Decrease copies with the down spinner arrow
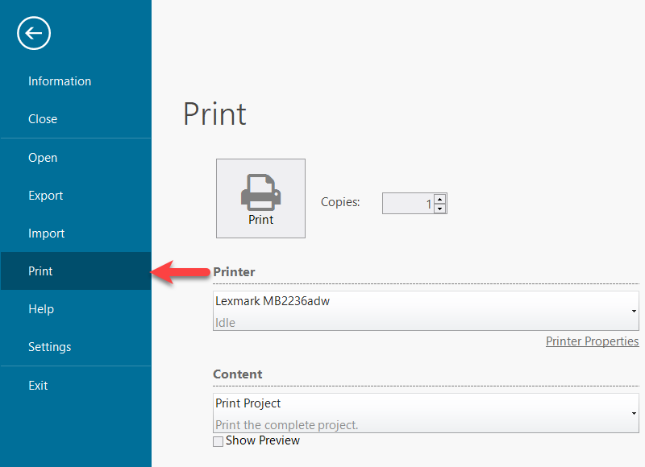645x467 pixels. coord(439,209)
